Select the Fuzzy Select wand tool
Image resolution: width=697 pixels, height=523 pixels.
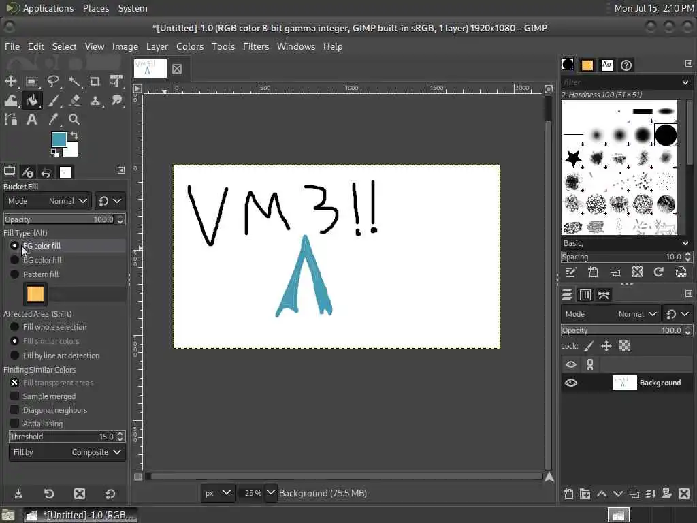click(74, 82)
